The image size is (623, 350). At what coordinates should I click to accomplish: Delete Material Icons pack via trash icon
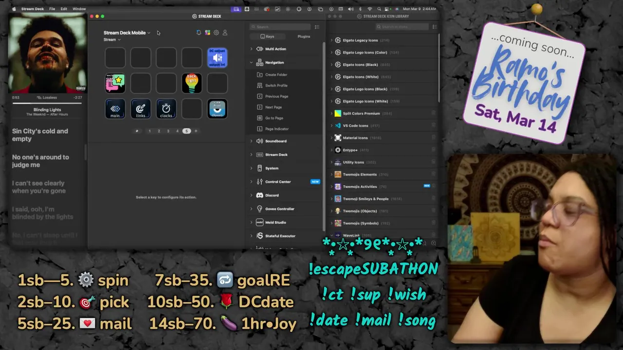(x=433, y=138)
